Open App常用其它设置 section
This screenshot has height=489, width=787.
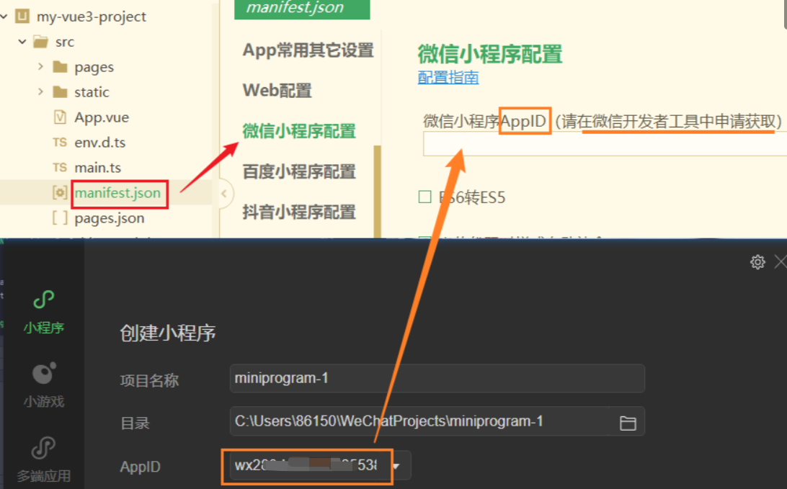(x=308, y=50)
